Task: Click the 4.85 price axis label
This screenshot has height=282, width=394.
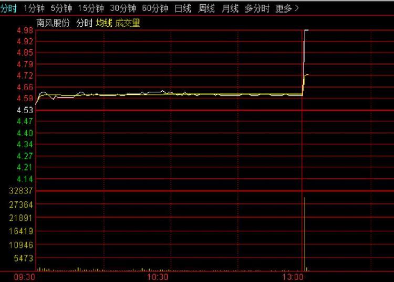Action: (x=25, y=52)
